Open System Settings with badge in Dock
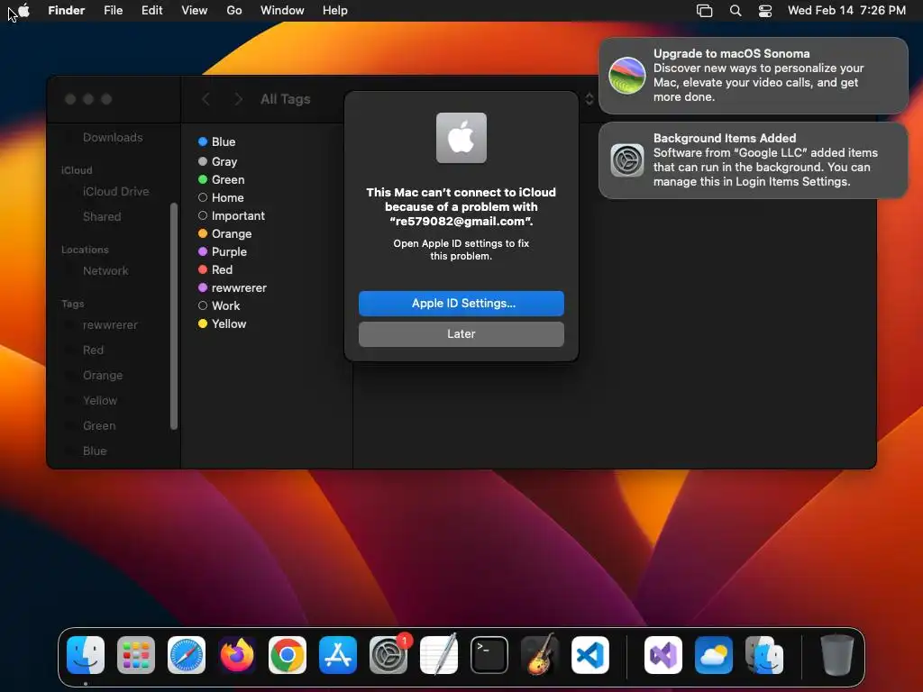 (388, 655)
